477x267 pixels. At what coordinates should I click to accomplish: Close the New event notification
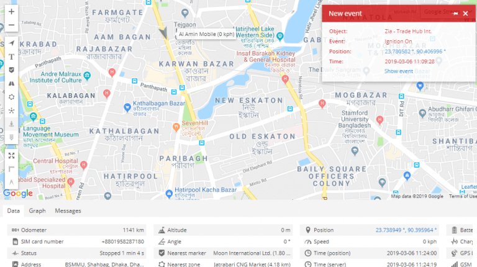[465, 14]
